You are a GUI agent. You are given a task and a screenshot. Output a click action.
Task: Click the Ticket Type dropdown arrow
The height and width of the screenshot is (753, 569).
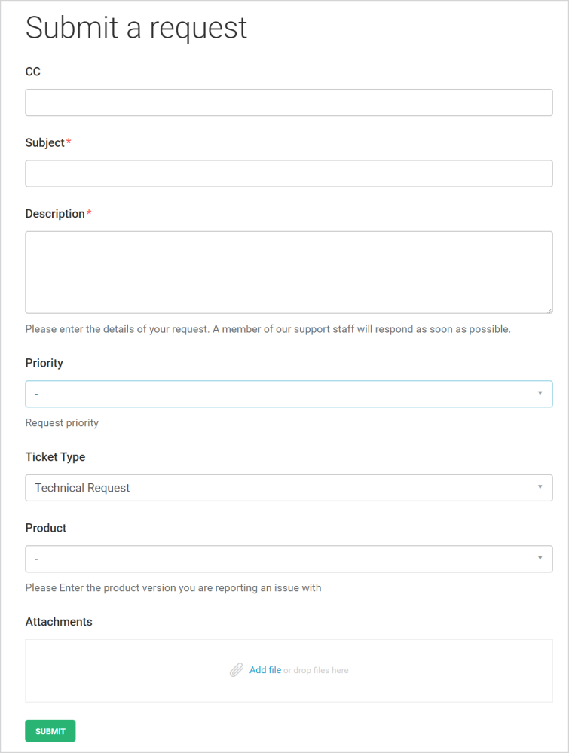[540, 487]
